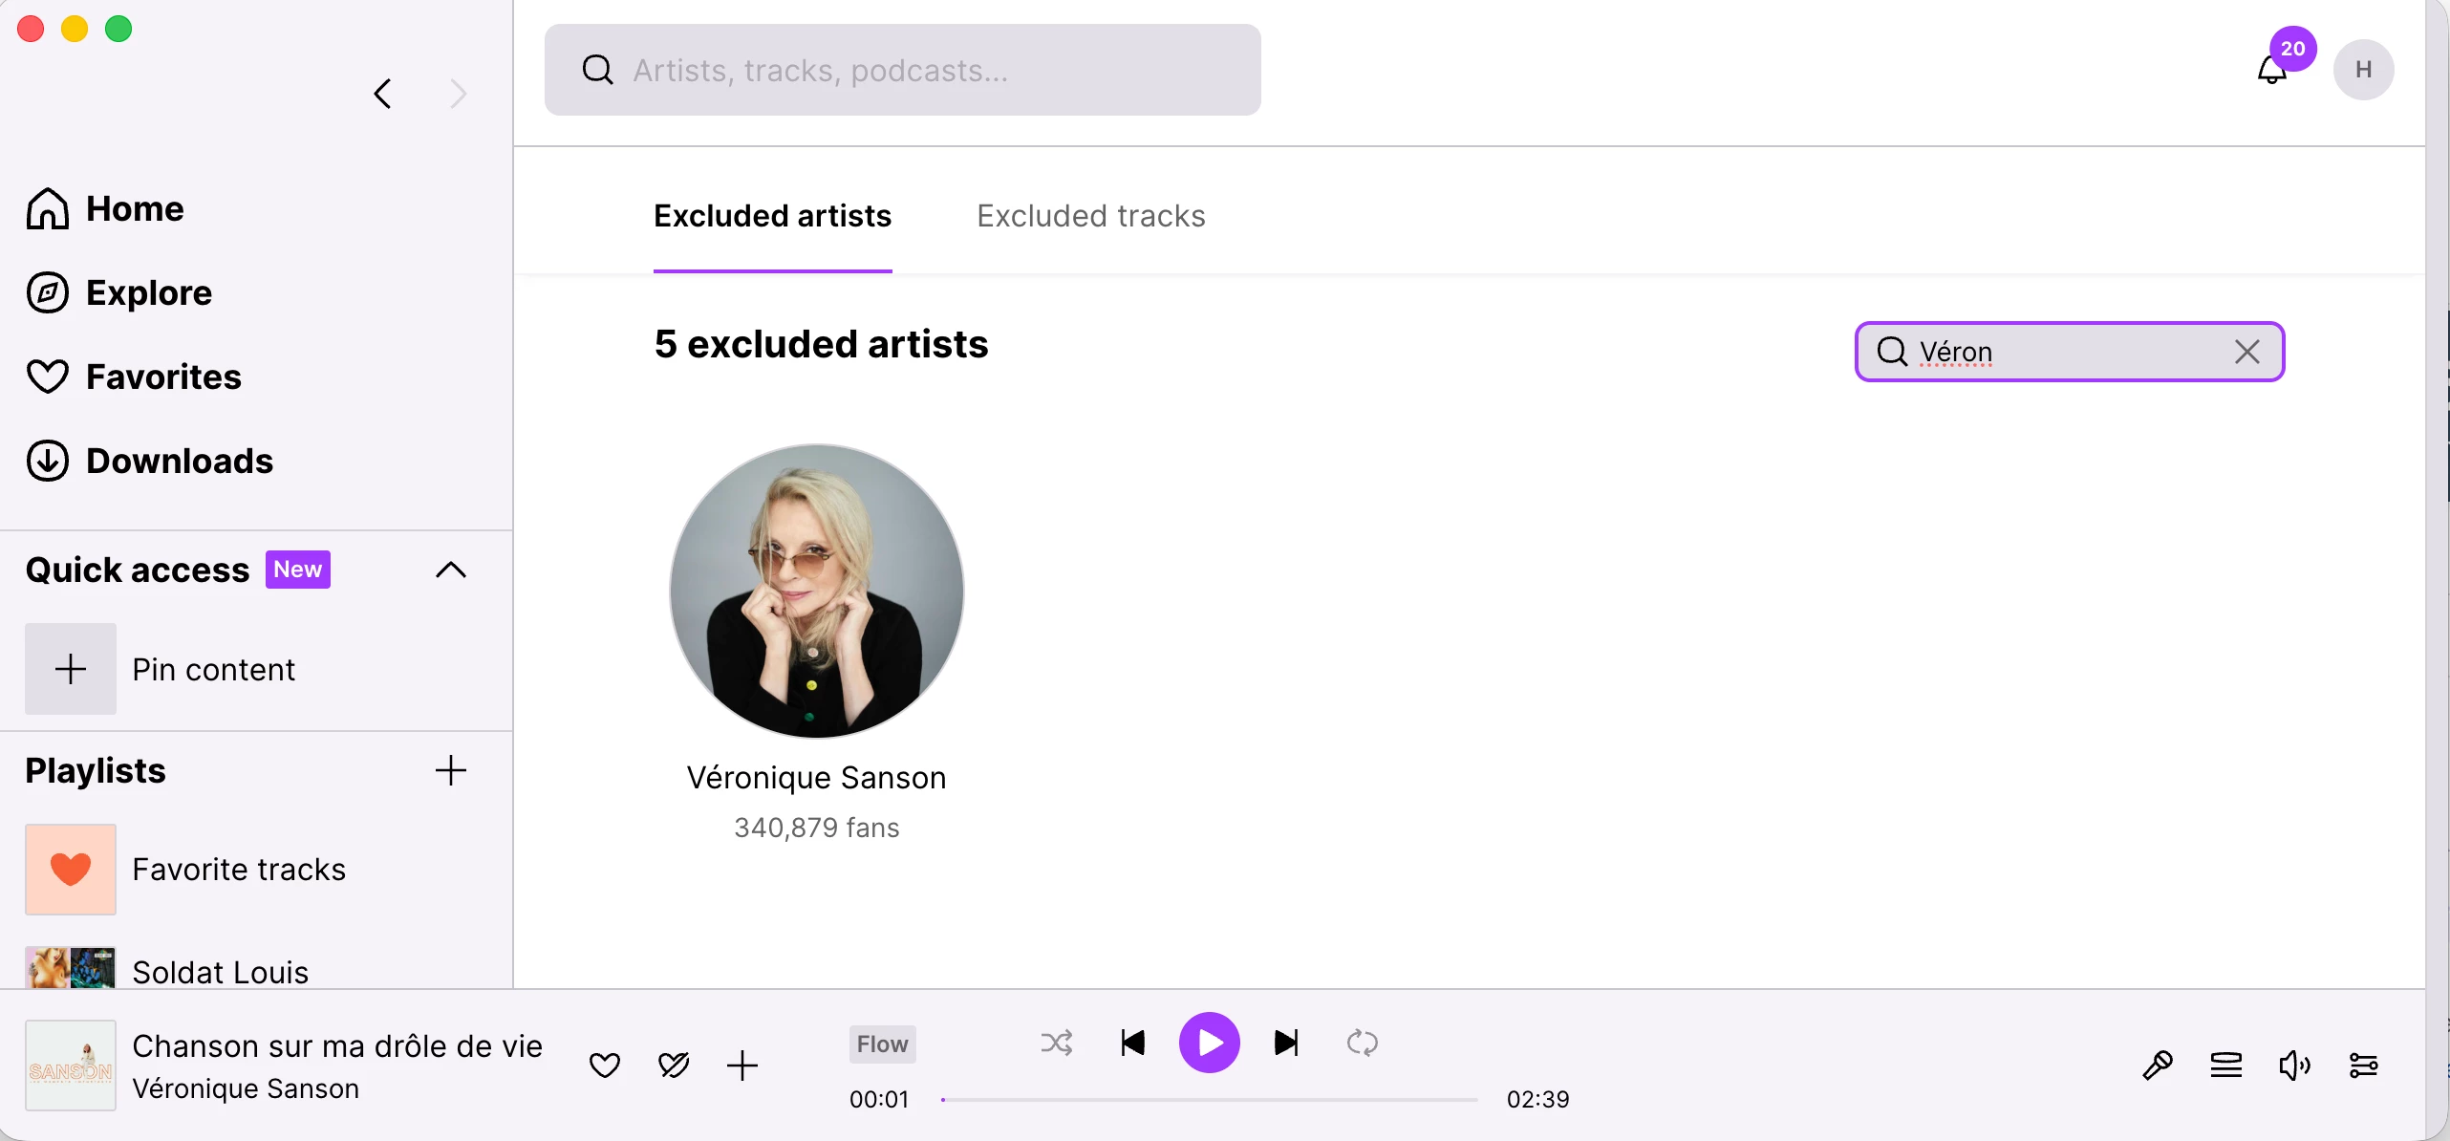The height and width of the screenshot is (1141, 2450).
Task: Add current track to playlist
Action: tap(741, 1065)
